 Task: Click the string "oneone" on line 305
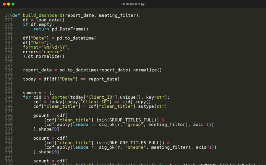click(x=136, y=148)
